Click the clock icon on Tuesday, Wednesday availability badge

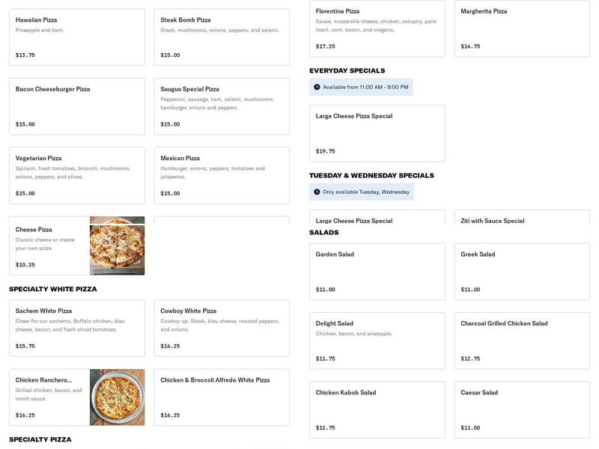click(317, 191)
